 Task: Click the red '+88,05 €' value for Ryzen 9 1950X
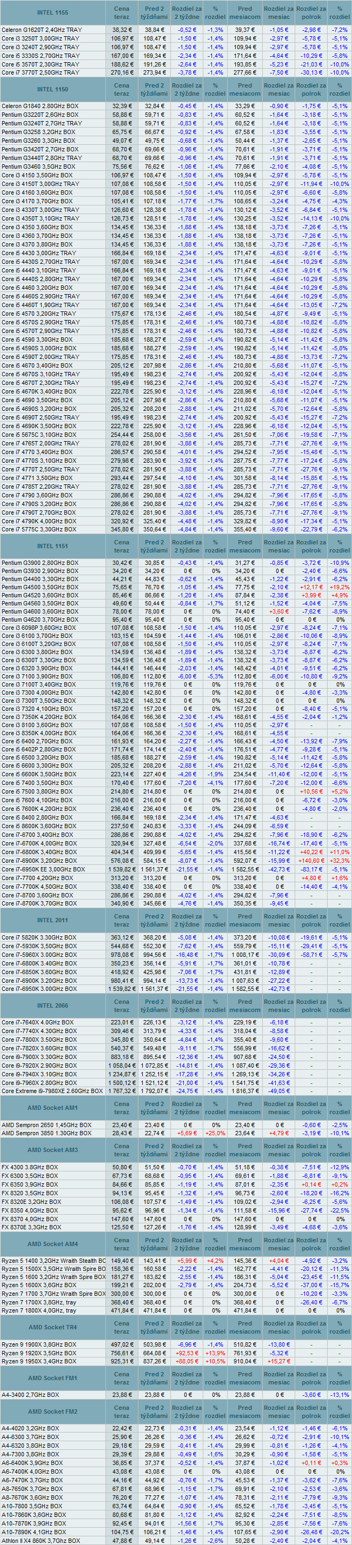pyautogui.click(x=187, y=1362)
